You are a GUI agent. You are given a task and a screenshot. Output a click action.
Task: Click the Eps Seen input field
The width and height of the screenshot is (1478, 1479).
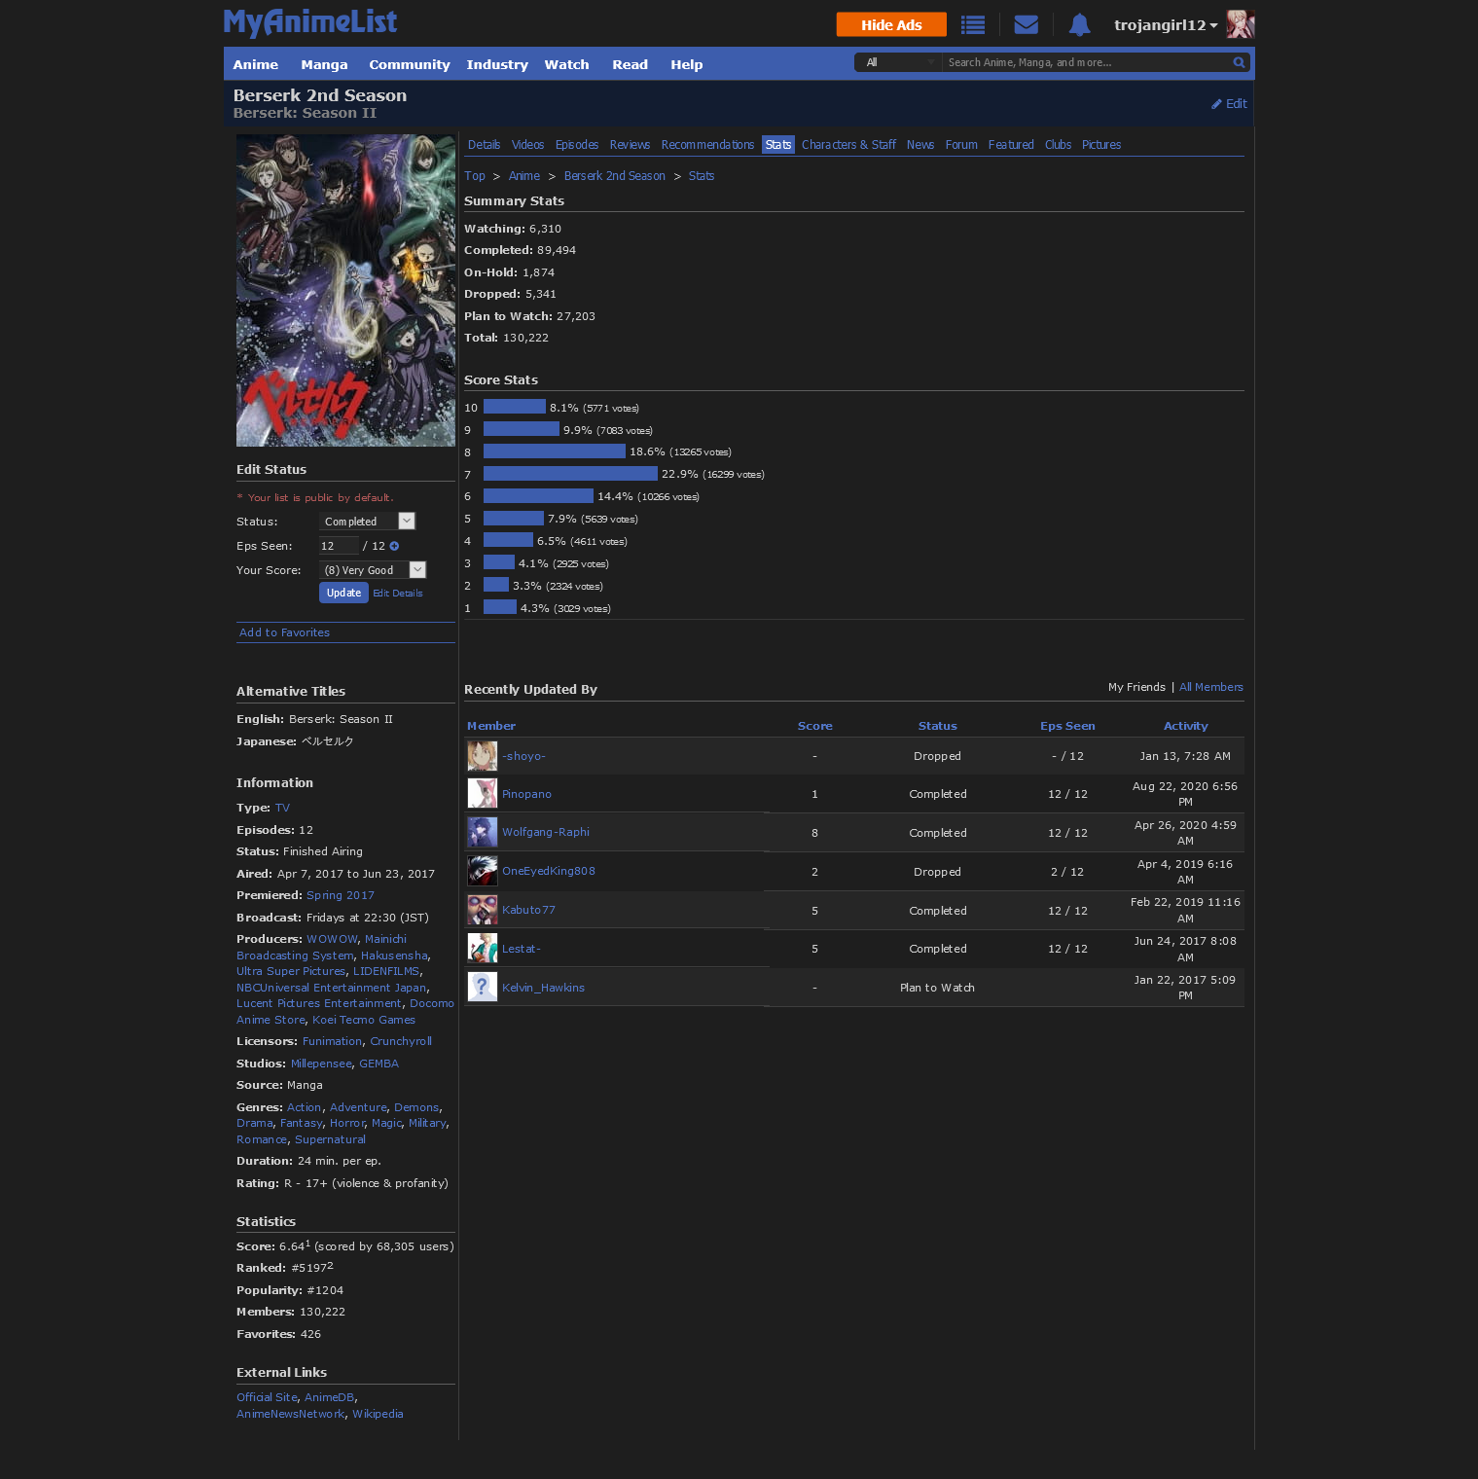click(x=339, y=546)
